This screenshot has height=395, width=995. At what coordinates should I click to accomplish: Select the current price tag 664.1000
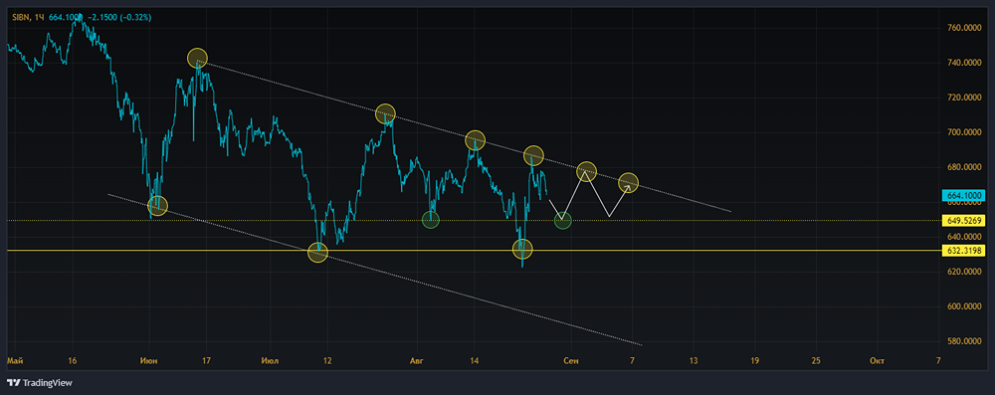coord(964,196)
